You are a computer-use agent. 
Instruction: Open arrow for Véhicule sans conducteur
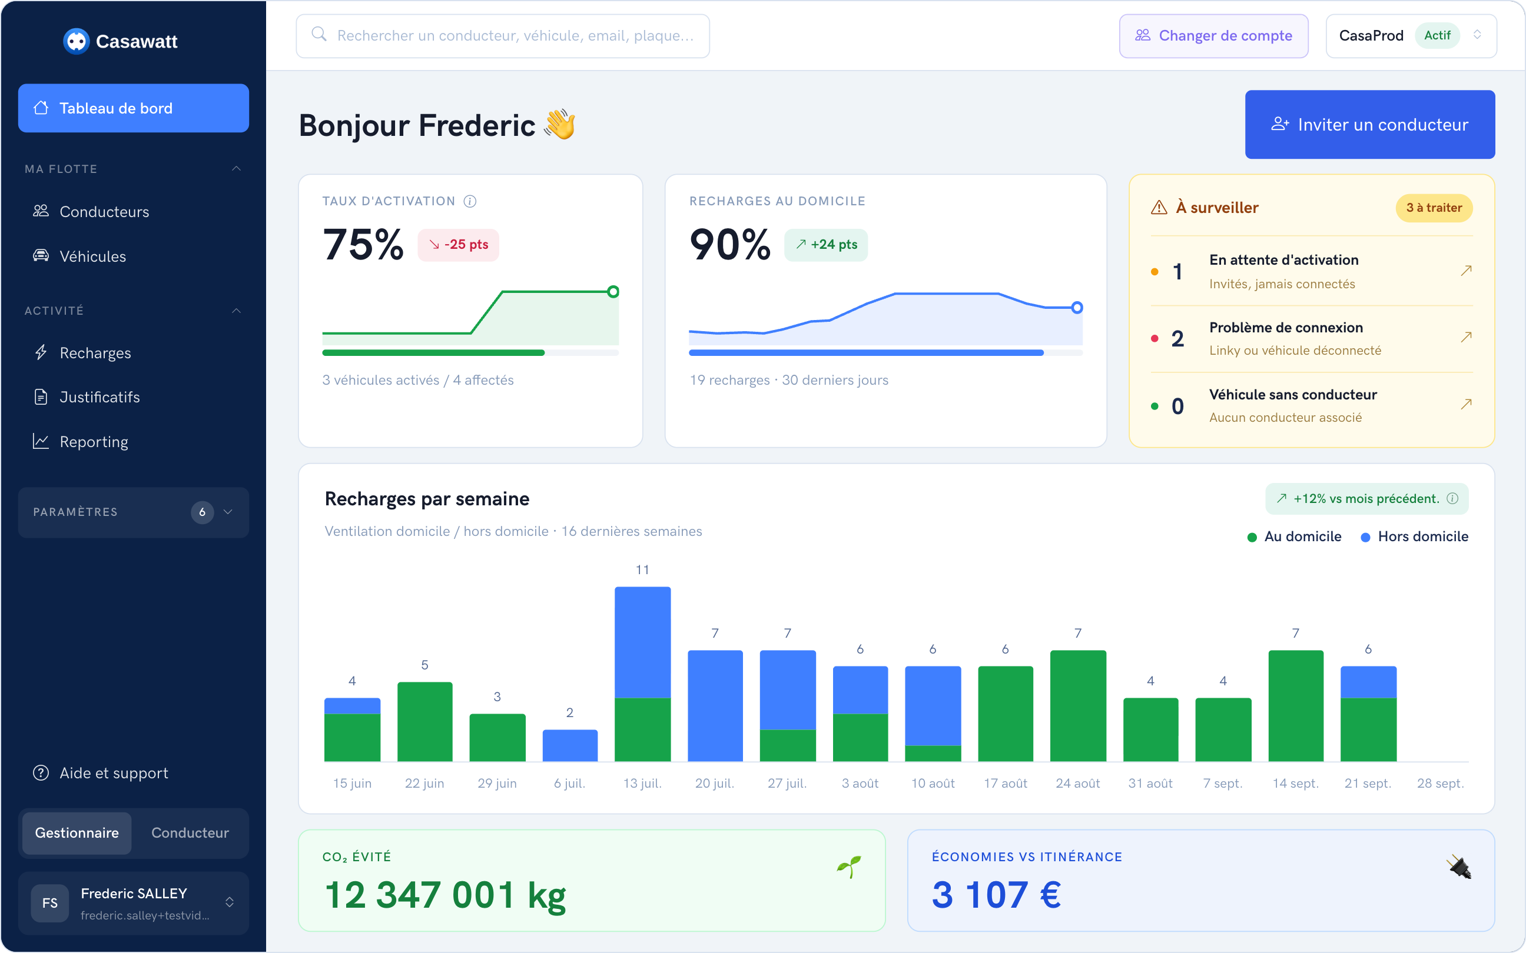[1466, 405]
